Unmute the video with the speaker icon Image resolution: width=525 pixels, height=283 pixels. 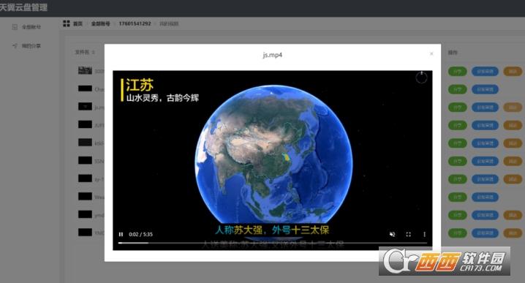(x=393, y=234)
